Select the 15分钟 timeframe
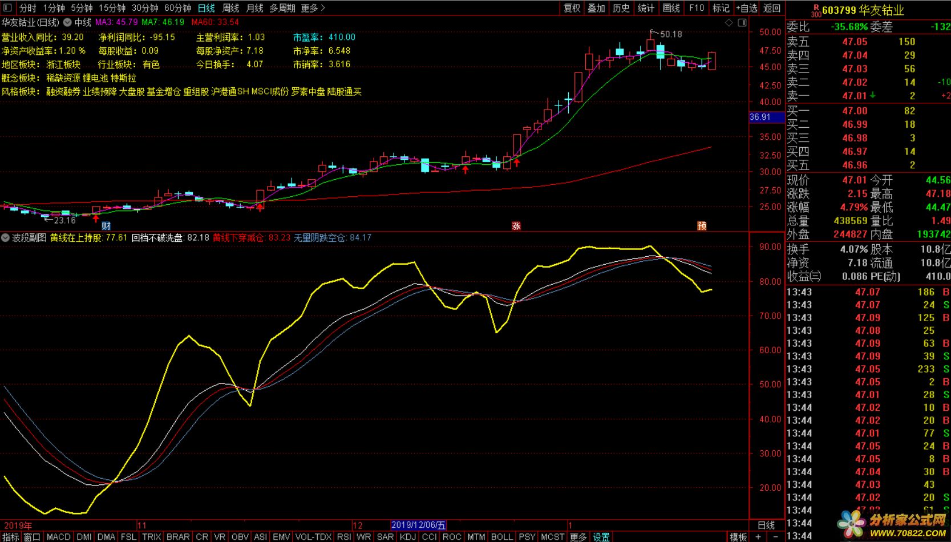The height and width of the screenshot is (542, 951). tap(112, 8)
